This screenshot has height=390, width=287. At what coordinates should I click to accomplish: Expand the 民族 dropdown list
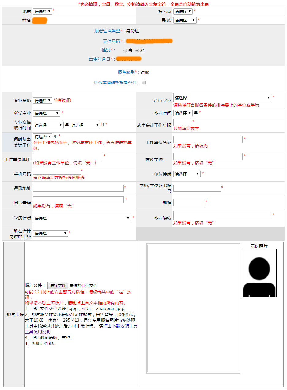coord(185,21)
